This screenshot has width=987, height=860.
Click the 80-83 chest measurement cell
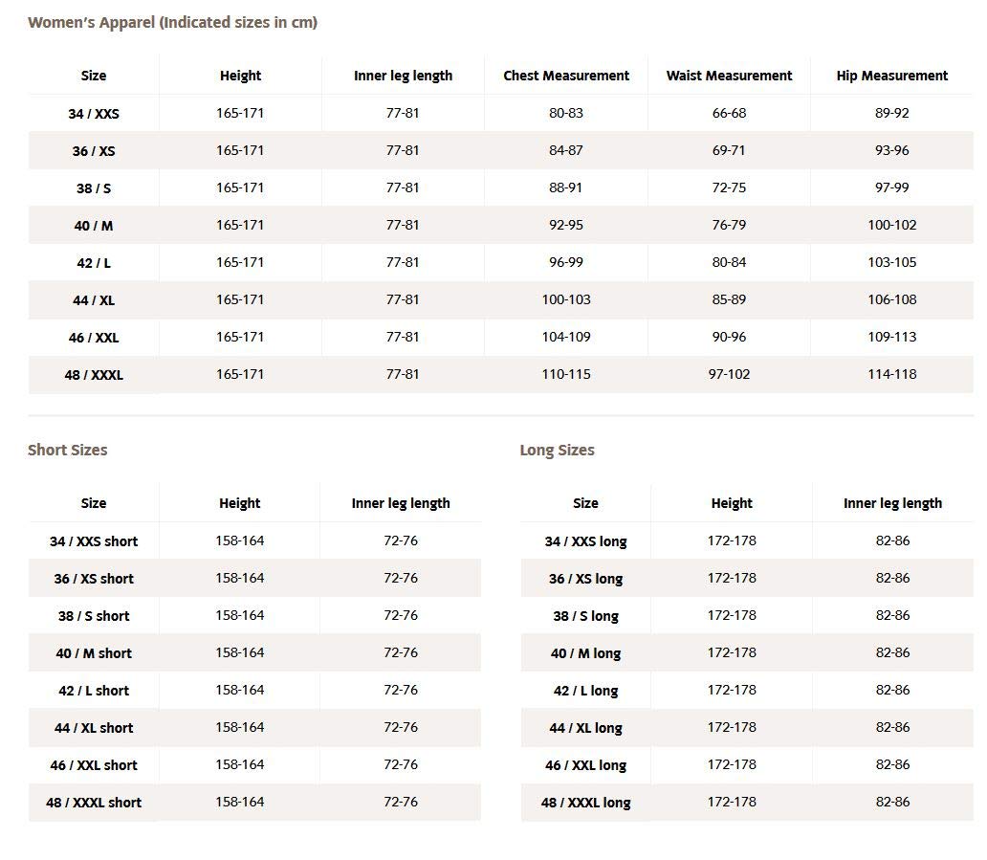[566, 113]
